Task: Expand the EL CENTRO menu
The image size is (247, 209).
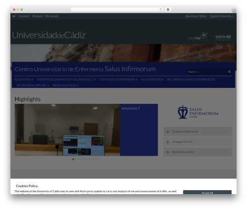Action: pos(24,80)
